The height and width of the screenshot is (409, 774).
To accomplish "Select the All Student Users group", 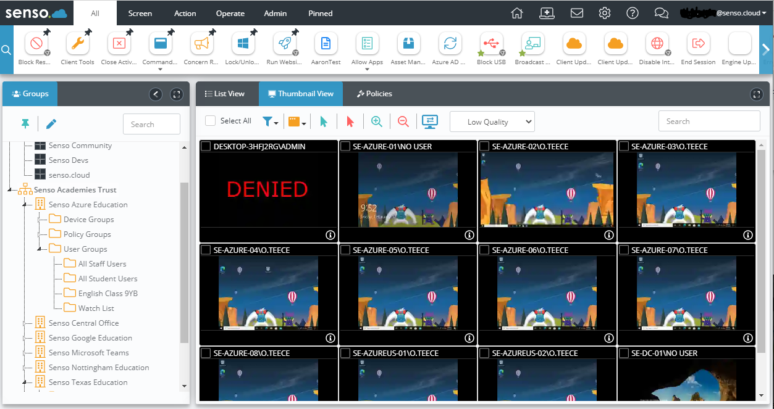I will (x=108, y=279).
